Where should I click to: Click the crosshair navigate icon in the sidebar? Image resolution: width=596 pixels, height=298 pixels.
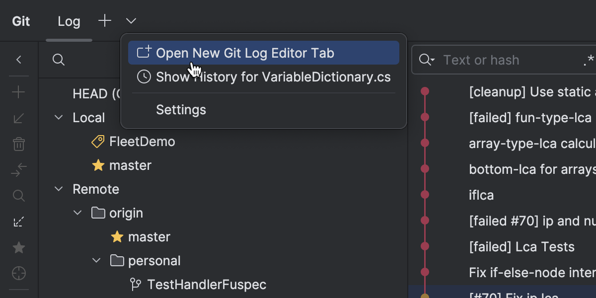pos(19,273)
